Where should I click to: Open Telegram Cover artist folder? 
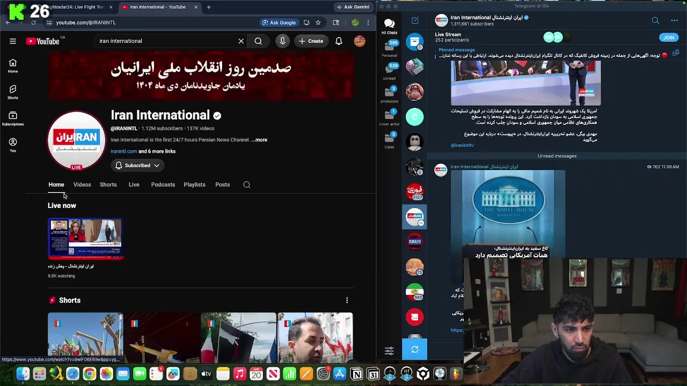point(389,117)
